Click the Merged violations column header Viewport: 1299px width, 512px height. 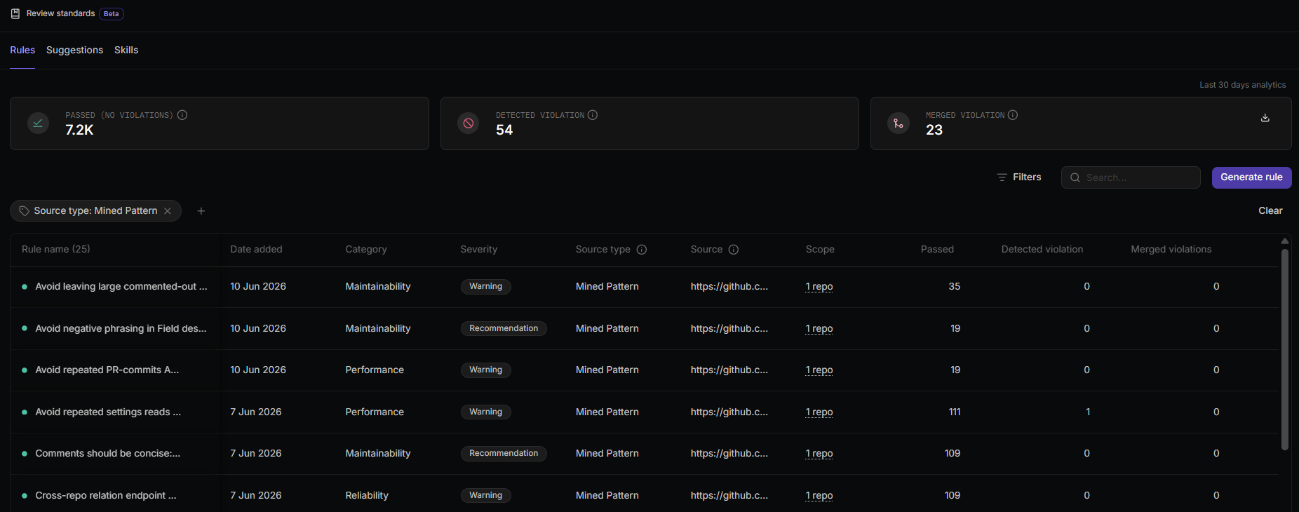1171,249
